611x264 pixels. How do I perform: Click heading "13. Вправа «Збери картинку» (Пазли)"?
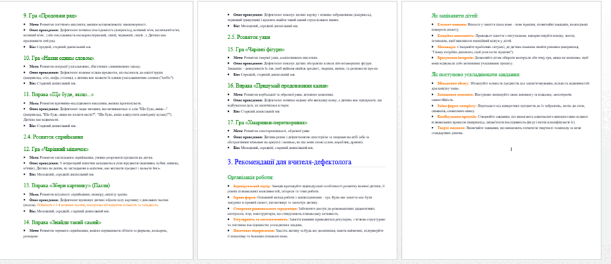click(66, 185)
